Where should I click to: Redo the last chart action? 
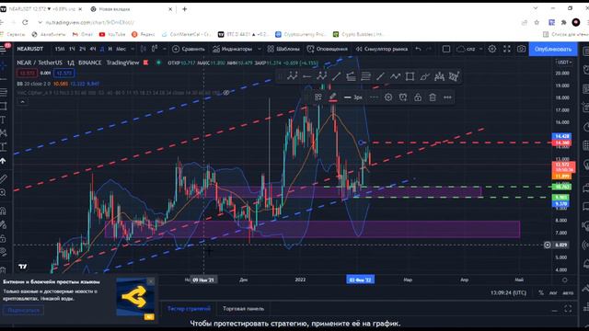click(429, 49)
